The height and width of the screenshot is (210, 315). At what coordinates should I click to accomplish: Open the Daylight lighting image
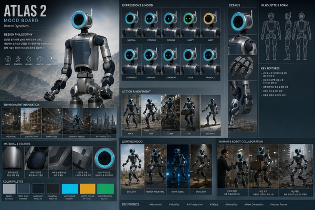[x=132, y=166]
